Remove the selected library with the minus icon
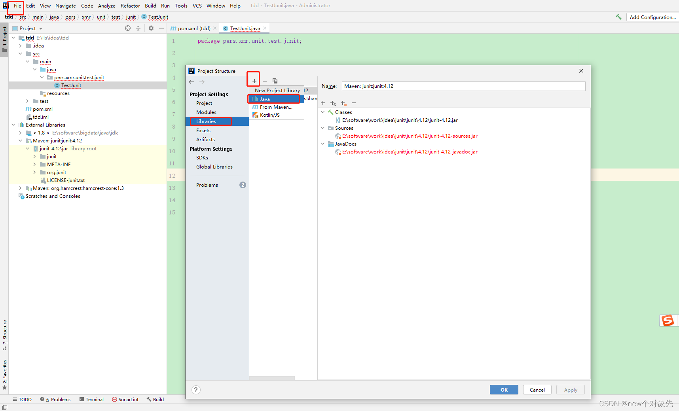679x411 pixels. [265, 81]
